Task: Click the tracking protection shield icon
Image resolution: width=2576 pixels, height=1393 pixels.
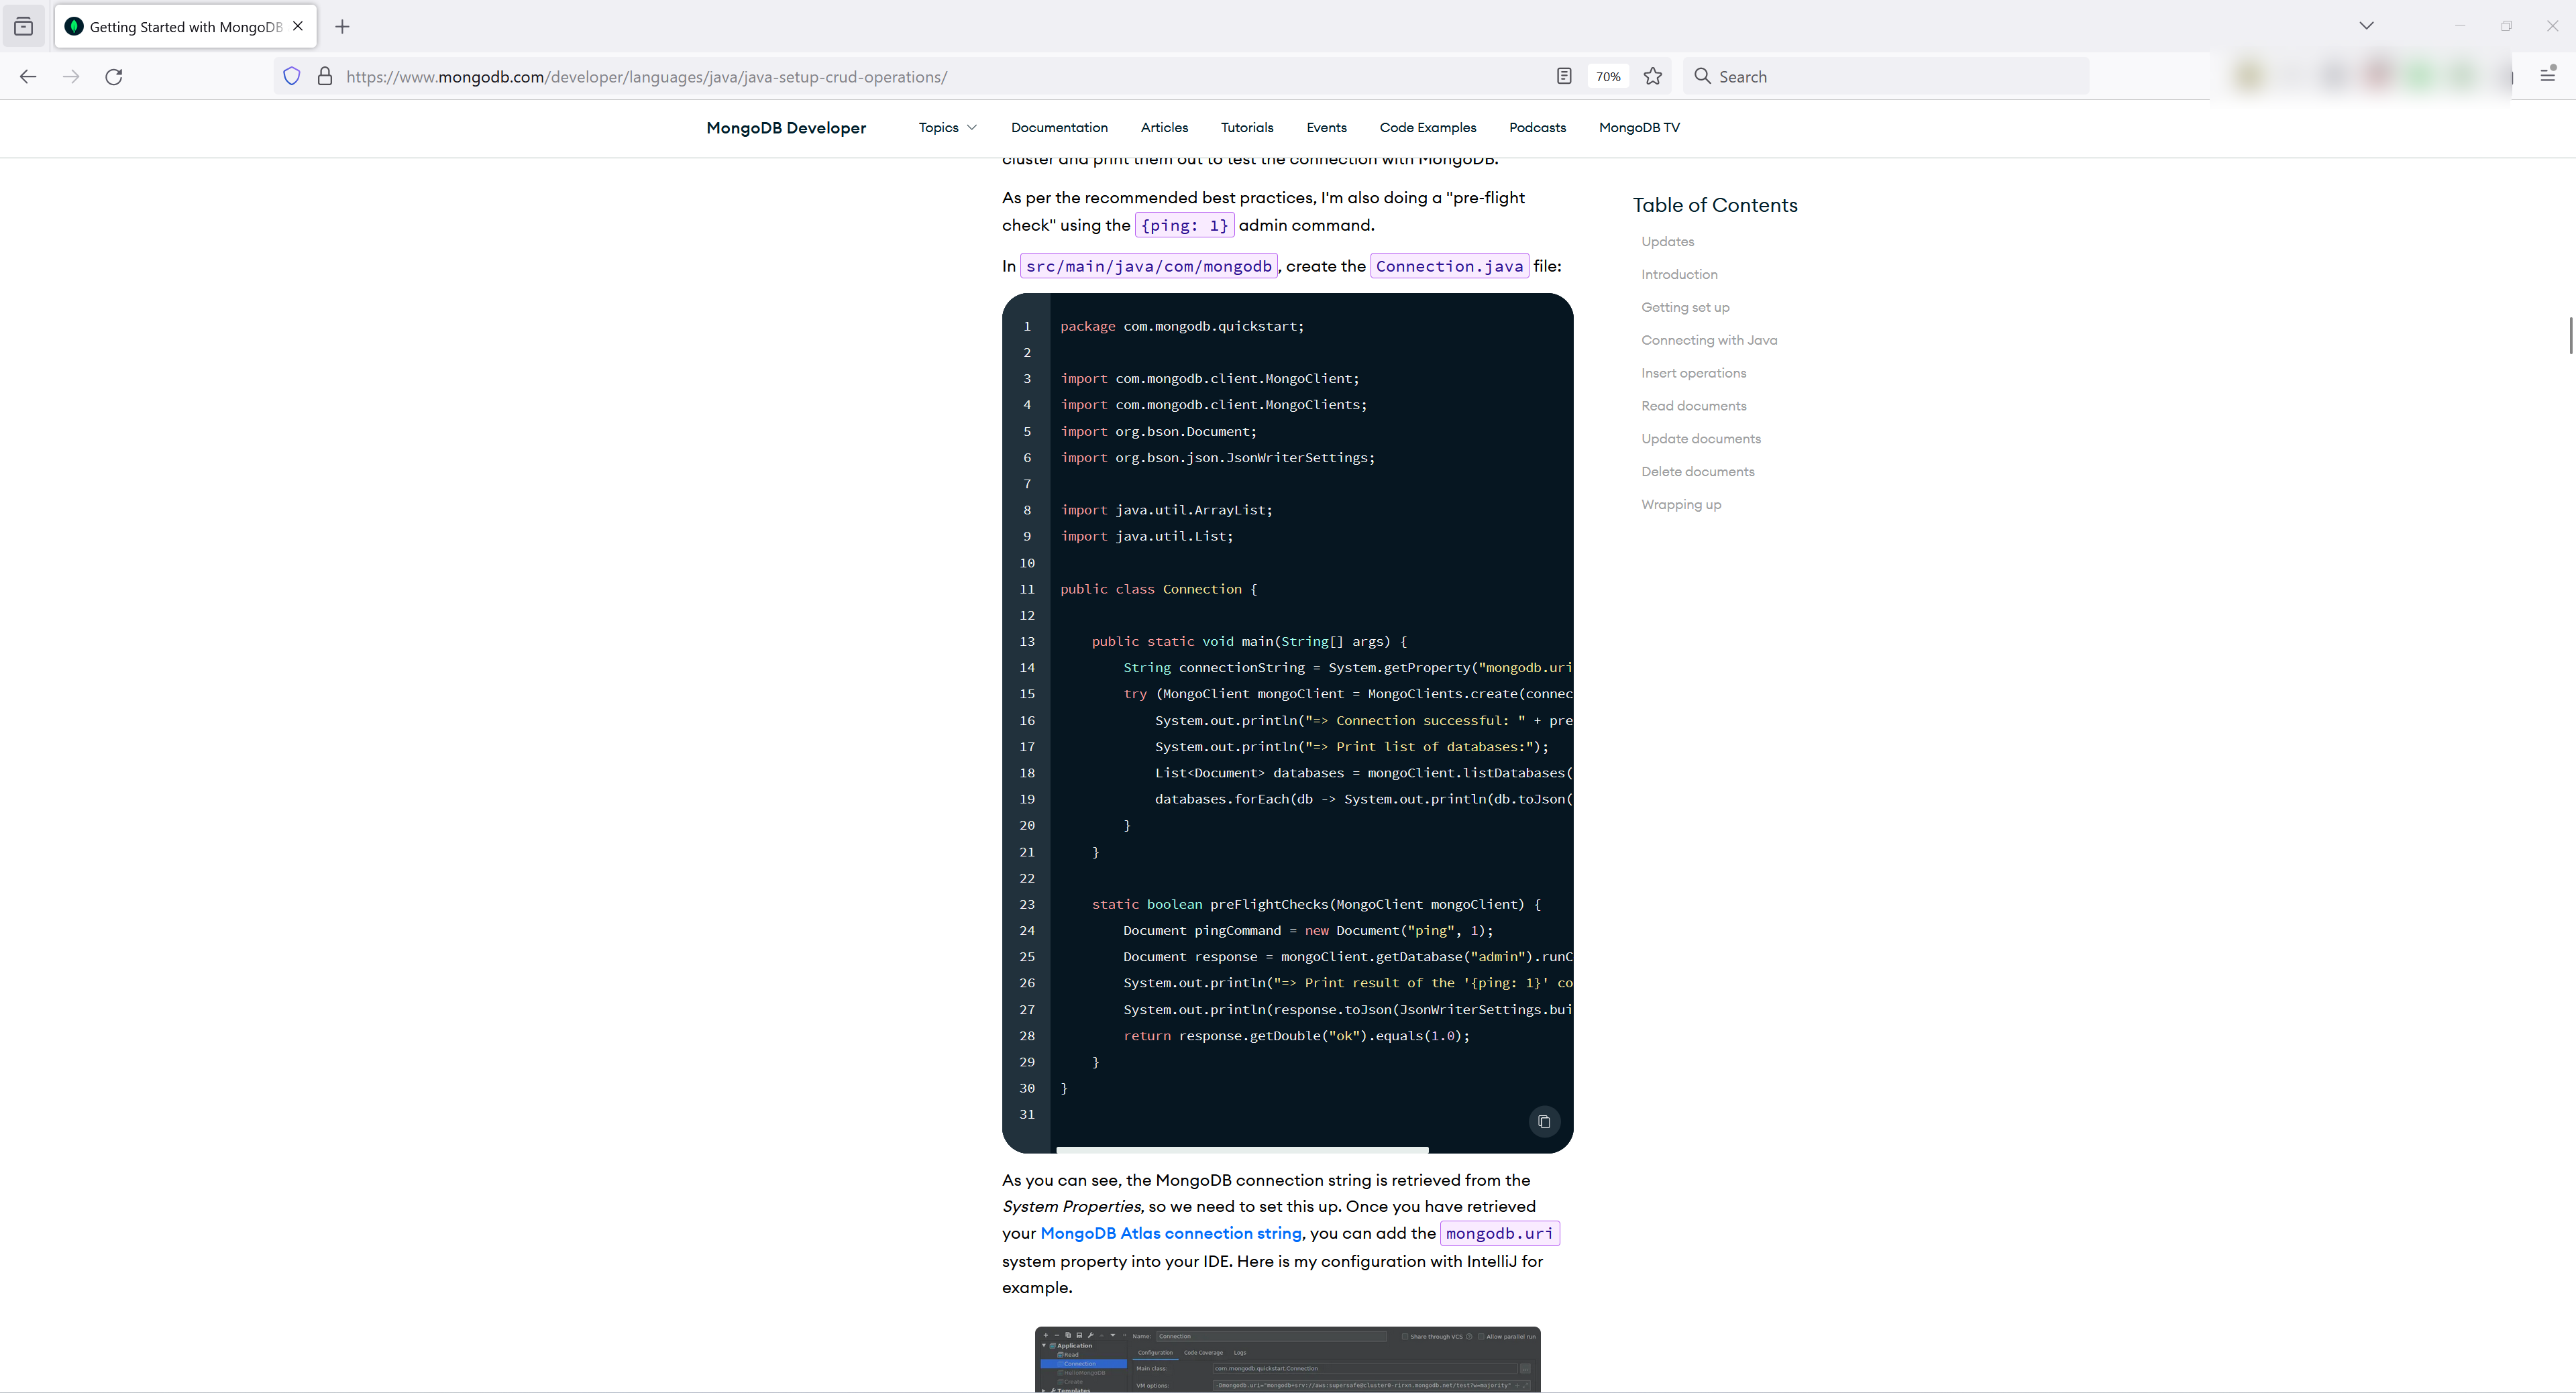Action: coord(291,76)
